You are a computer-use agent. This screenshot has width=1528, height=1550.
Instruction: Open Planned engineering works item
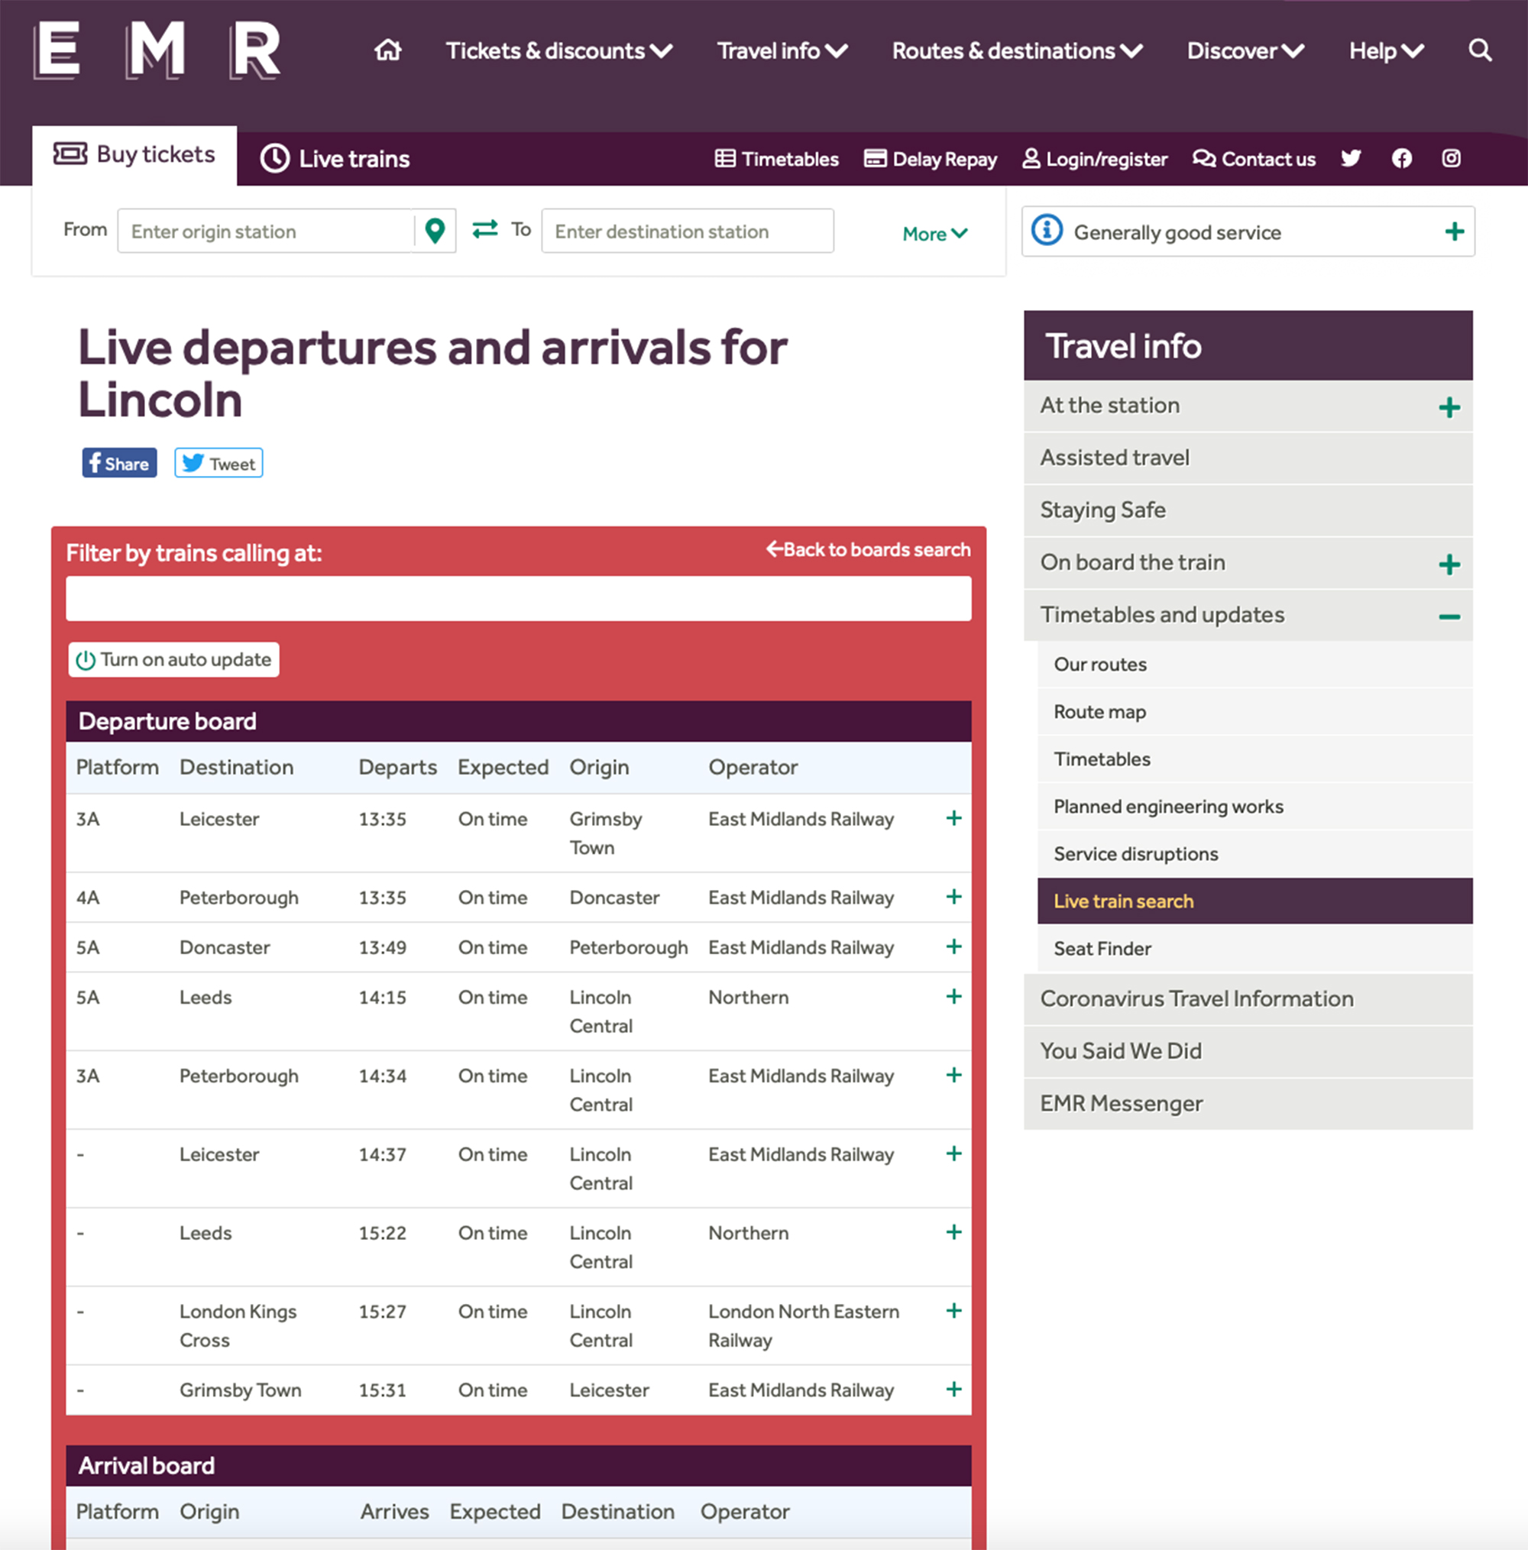(x=1254, y=806)
